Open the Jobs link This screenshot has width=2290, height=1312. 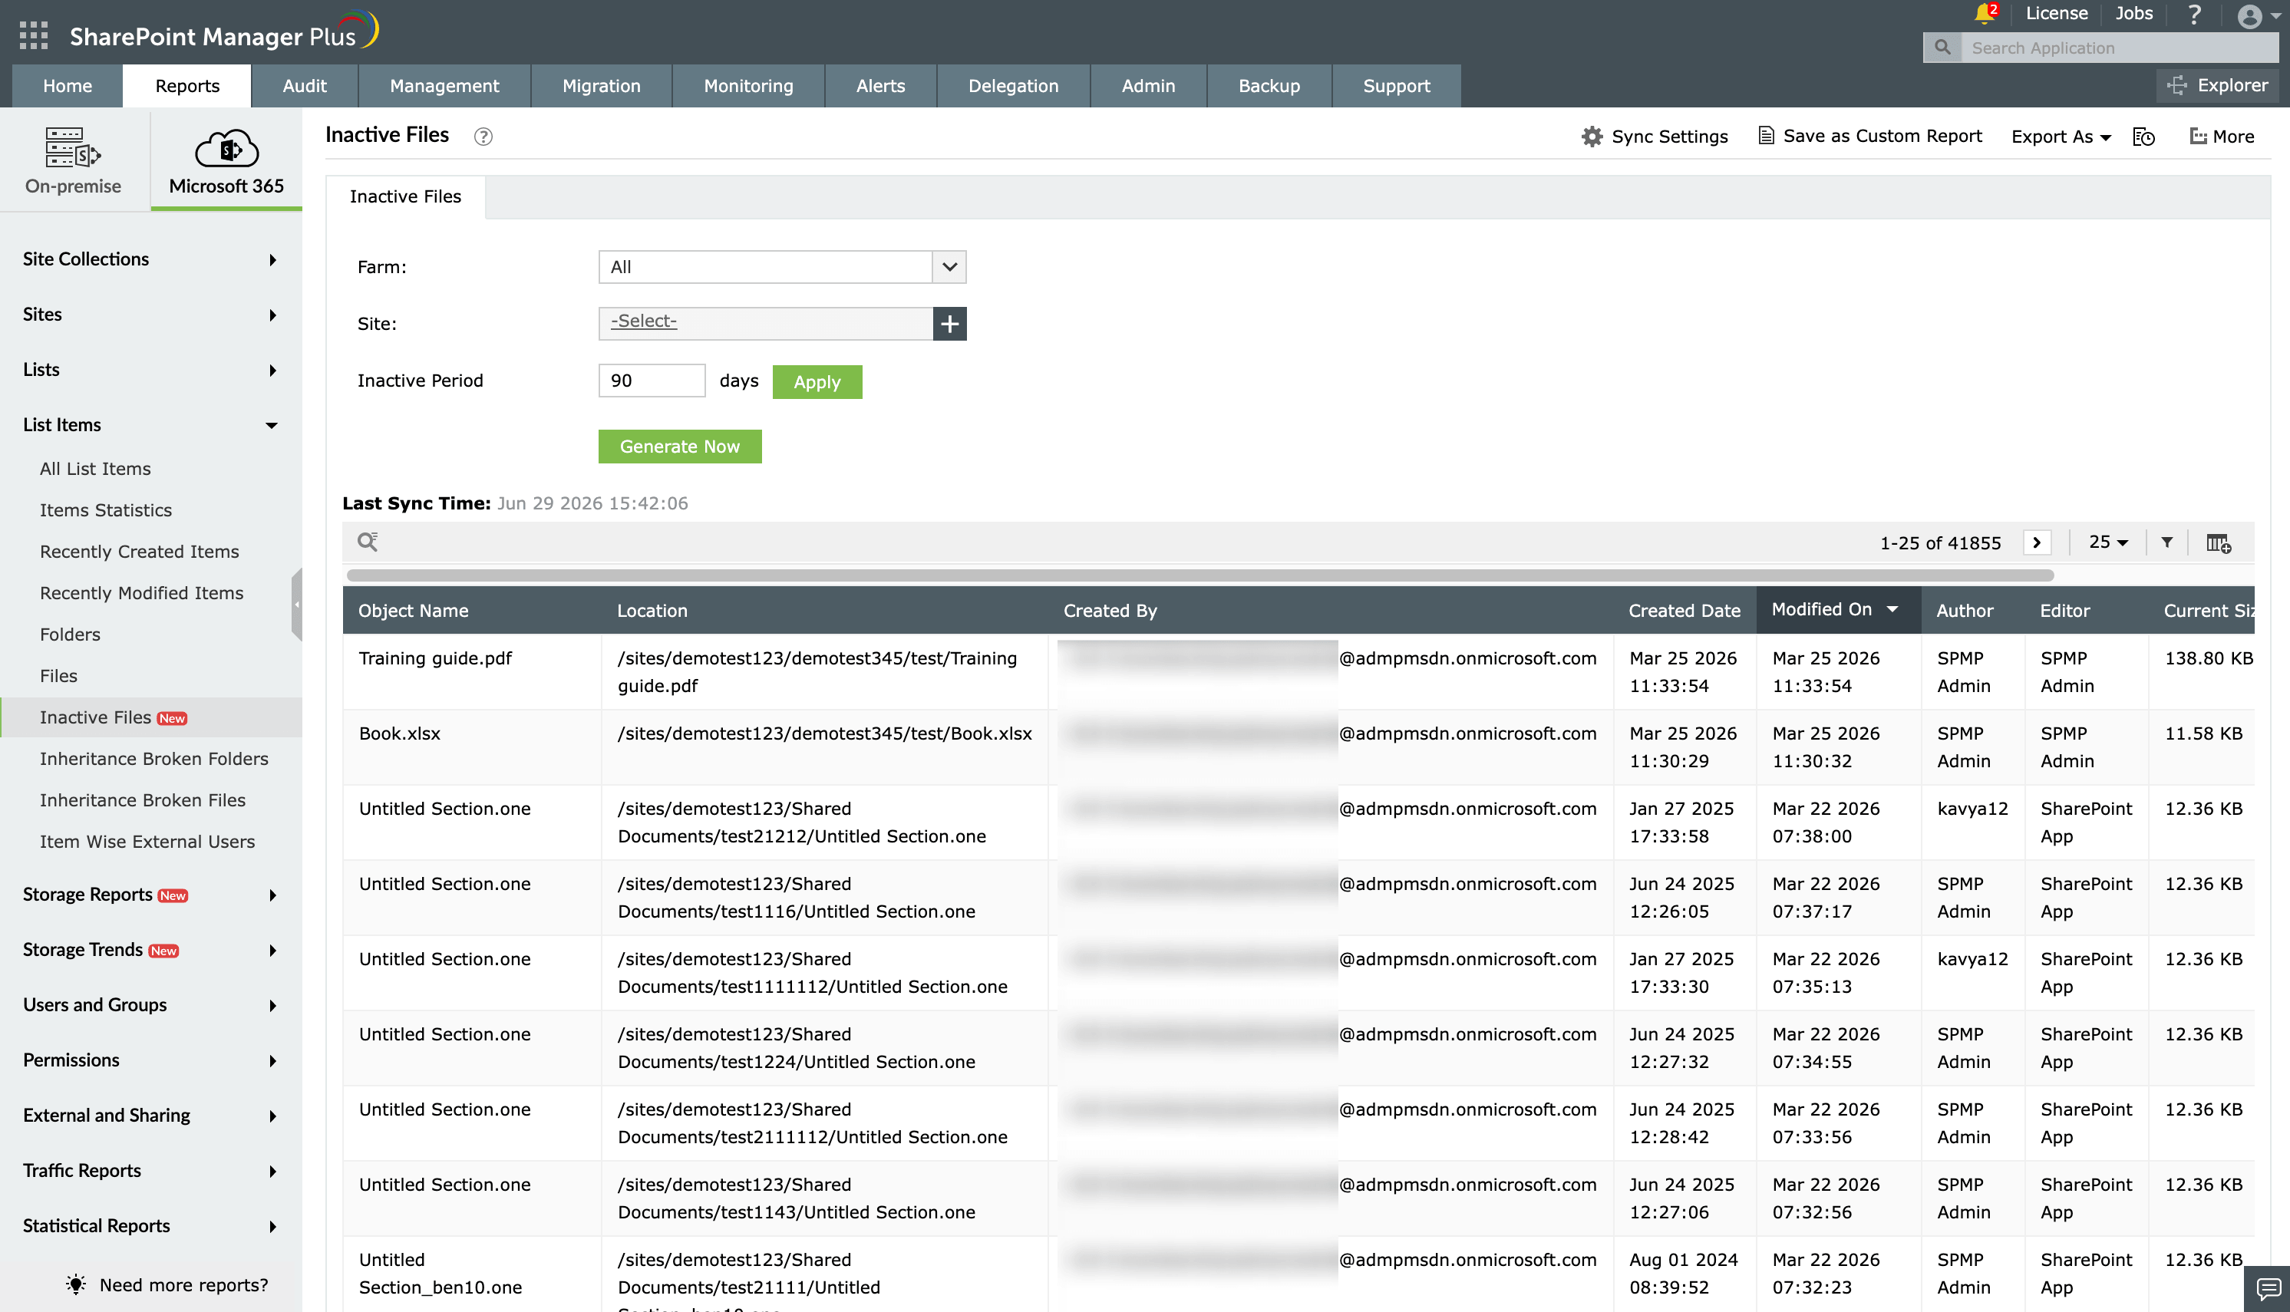[x=2133, y=14]
